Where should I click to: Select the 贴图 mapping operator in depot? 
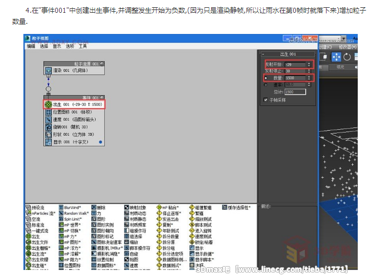point(131,259)
